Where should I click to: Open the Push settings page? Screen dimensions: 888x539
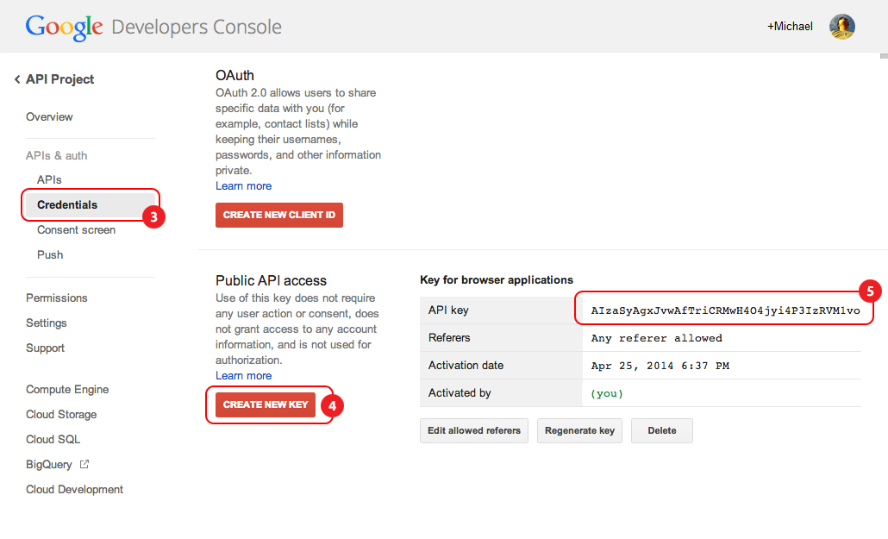tap(50, 255)
